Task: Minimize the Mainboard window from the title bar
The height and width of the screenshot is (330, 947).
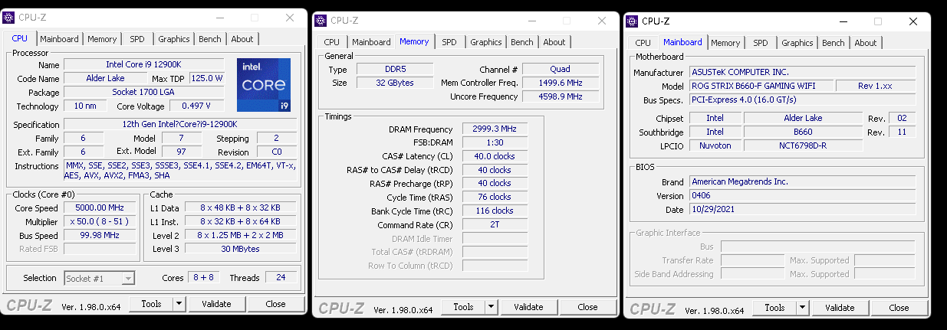Action: pos(843,22)
